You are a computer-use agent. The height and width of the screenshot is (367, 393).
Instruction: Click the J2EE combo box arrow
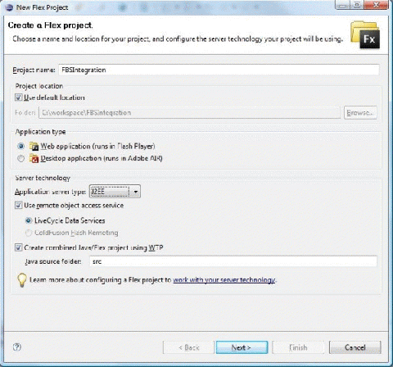[135, 192]
